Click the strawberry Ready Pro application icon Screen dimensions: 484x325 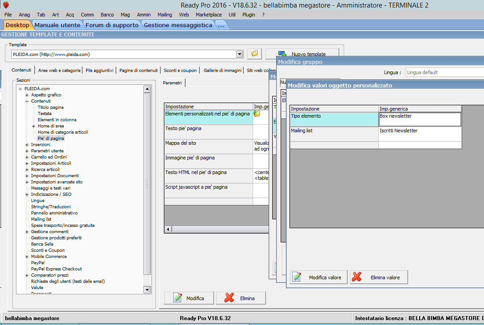point(6,5)
